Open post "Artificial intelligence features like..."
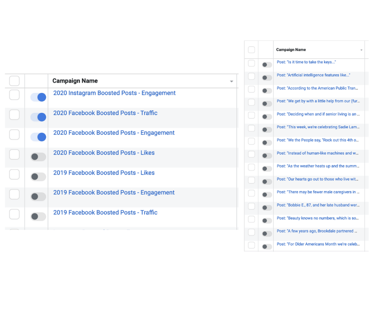Screen dimensions: 375x314 (313, 75)
